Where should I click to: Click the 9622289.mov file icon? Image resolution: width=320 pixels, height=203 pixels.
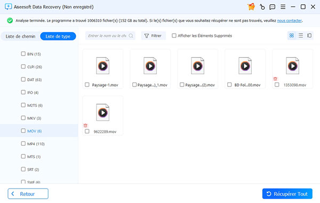coord(102,112)
